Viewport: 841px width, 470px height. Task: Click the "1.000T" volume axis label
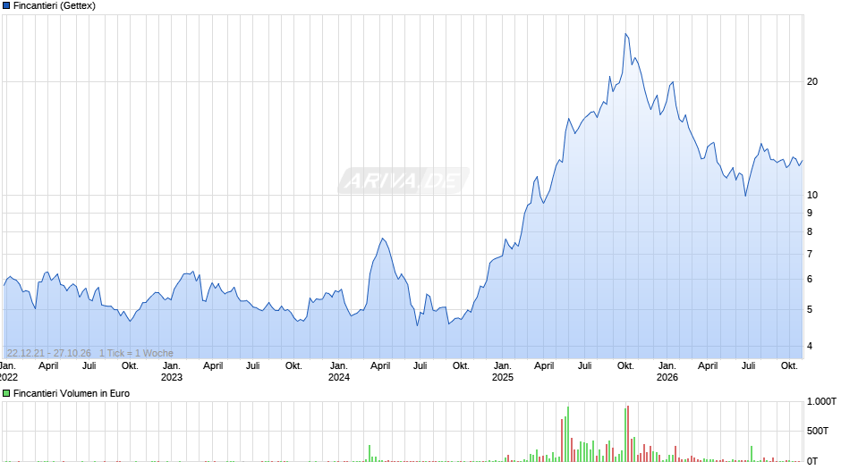pyautogui.click(x=821, y=401)
